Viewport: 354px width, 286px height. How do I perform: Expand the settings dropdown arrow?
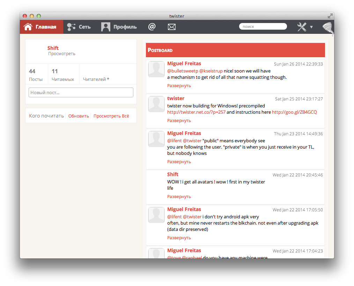[311, 27]
